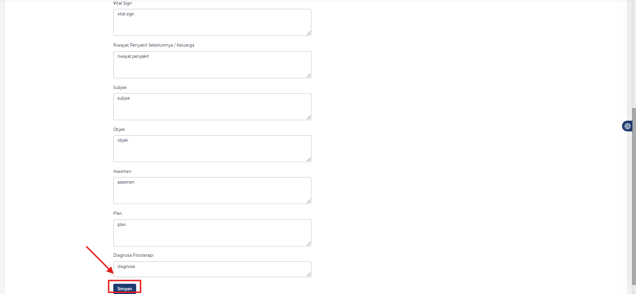Click the Plan textarea resize grip
Screen dimensions: 636x294
tap(309, 244)
